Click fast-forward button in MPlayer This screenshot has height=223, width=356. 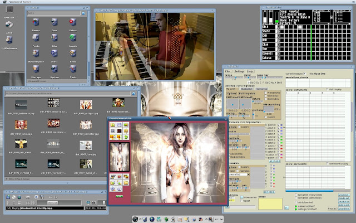[33, 203]
